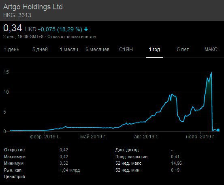Click the 'Максимум' label
Image resolution: width=224 pixels, height=185 pixels.
click(x=15, y=157)
